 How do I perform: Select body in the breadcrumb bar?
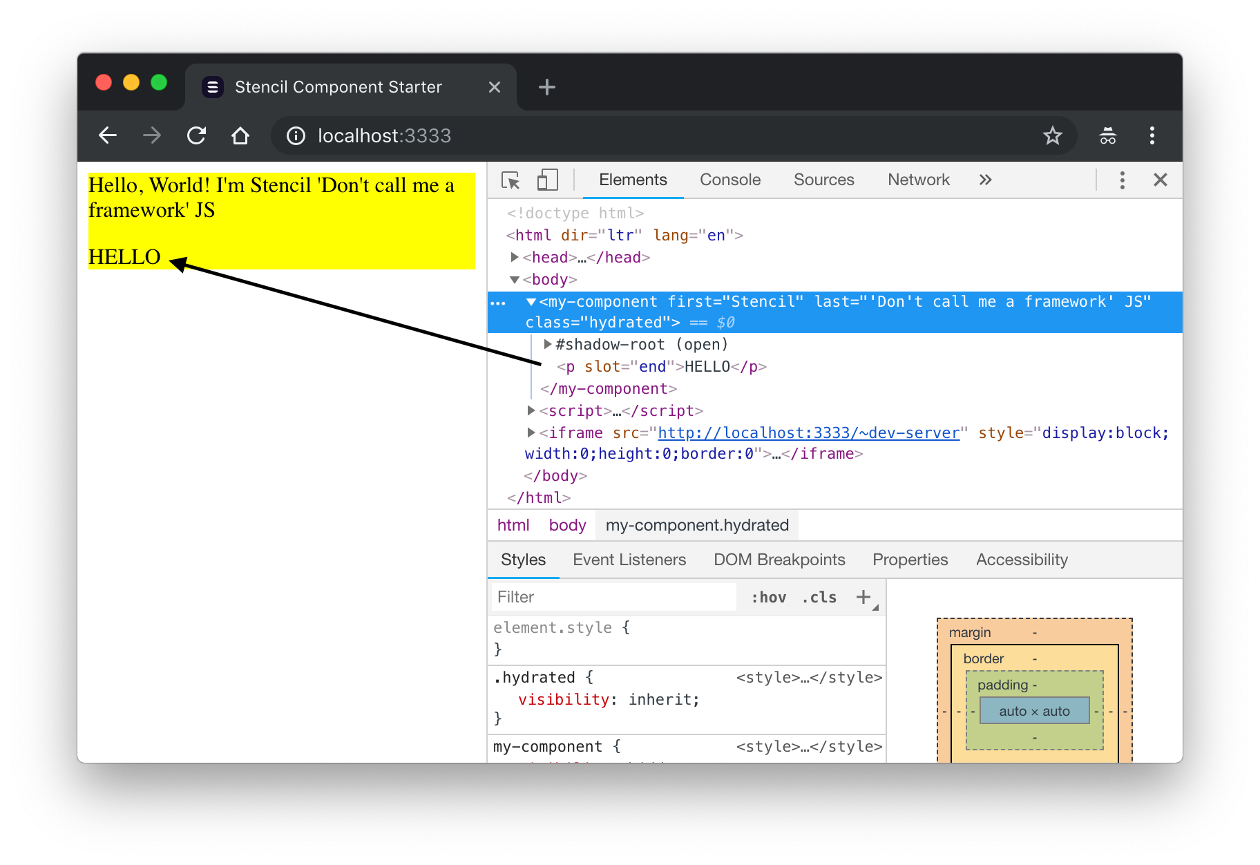(x=566, y=525)
